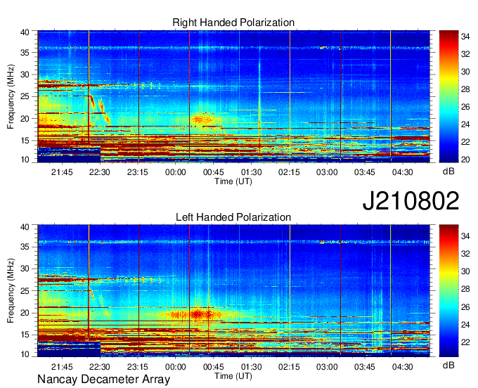Click the 21:45 tick label on upper plot
478x388 pixels.
62,172
